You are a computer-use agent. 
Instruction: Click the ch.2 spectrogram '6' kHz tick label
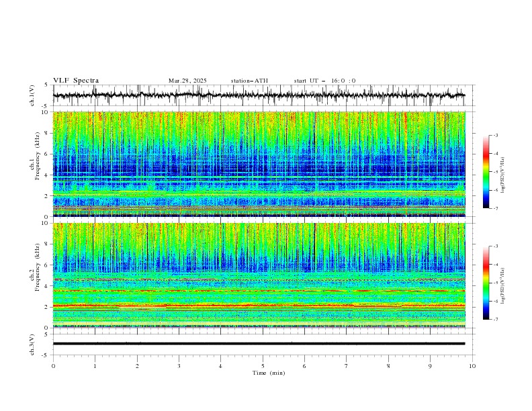pyautogui.click(x=47, y=265)
